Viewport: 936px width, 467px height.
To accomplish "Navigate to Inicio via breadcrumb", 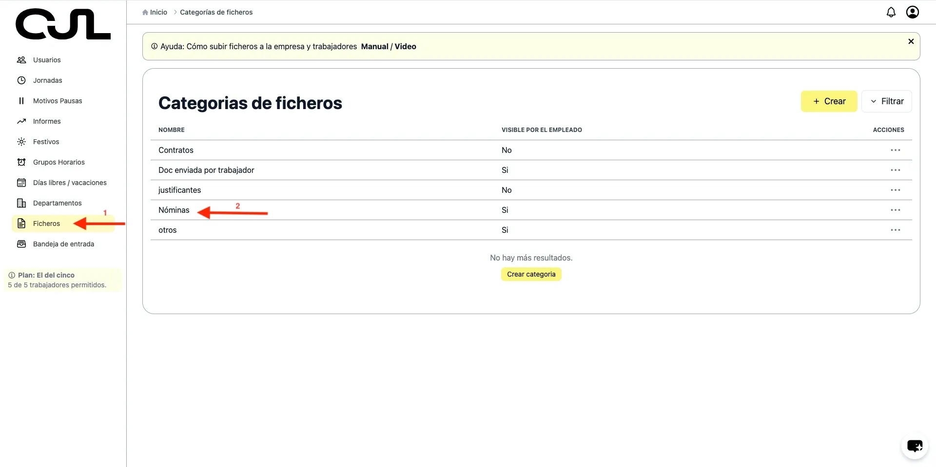I will [x=158, y=12].
